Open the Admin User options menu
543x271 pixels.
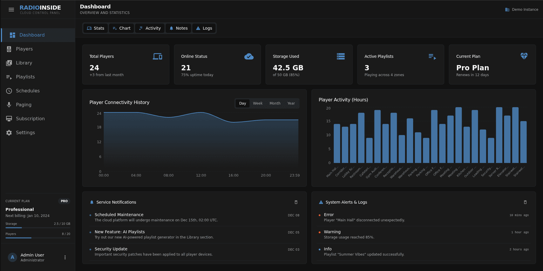[65, 257]
